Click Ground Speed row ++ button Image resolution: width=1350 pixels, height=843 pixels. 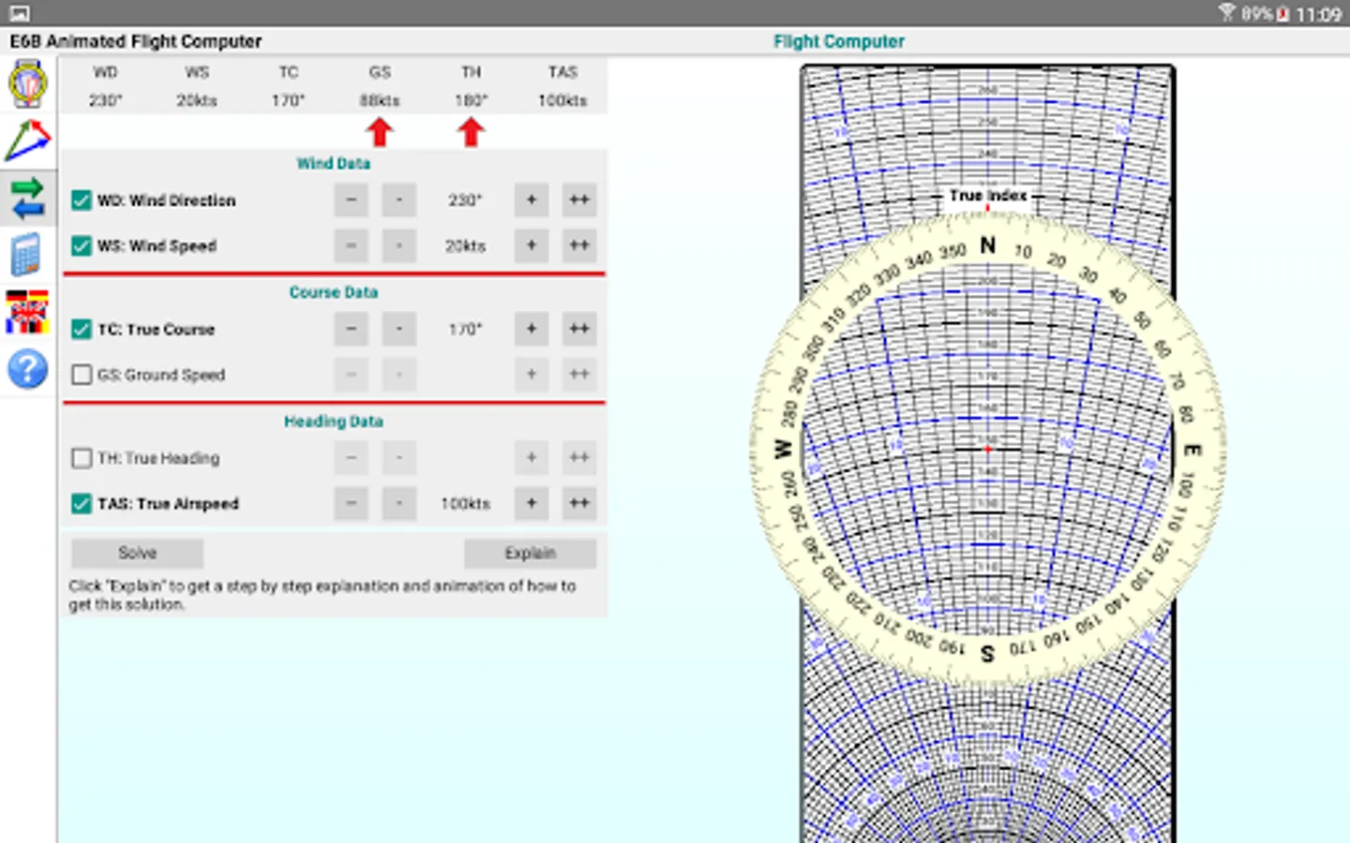pyautogui.click(x=579, y=374)
